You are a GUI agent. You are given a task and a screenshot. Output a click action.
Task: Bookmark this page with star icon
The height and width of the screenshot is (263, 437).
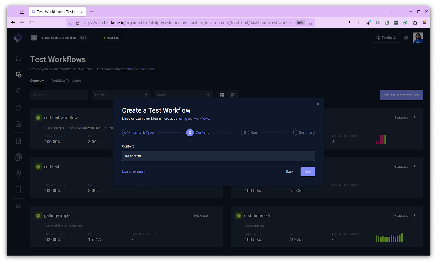(311, 22)
